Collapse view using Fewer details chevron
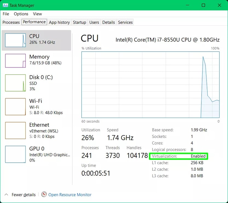The width and height of the screenshot is (228, 203). [6, 195]
